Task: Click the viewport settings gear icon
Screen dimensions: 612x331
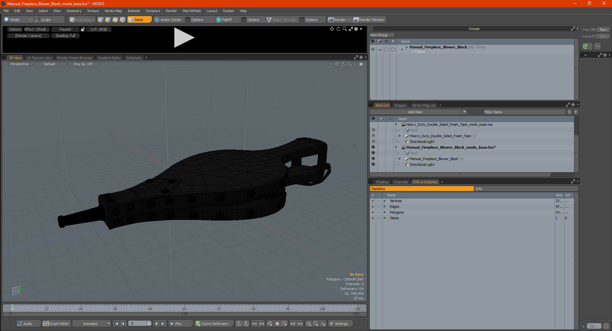Action: click(361, 64)
